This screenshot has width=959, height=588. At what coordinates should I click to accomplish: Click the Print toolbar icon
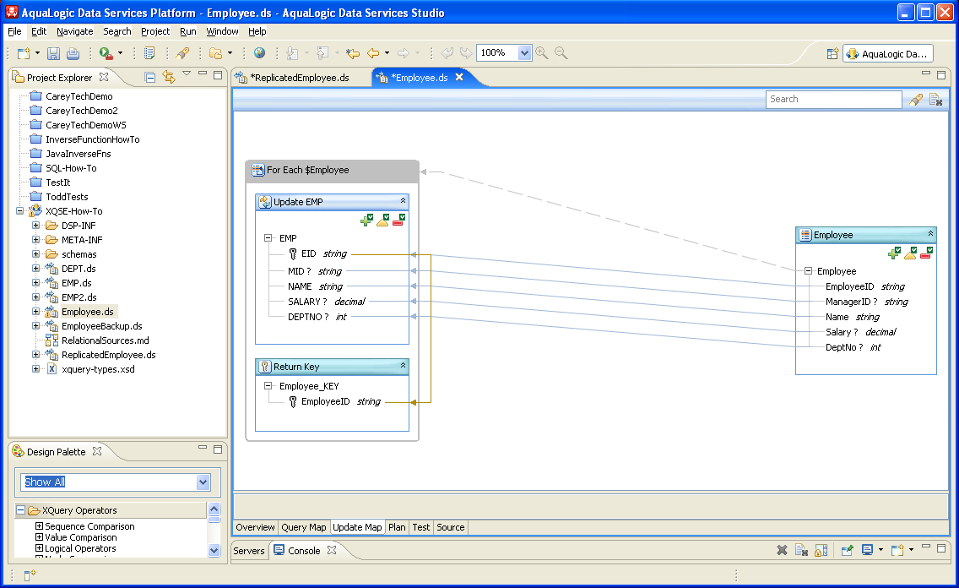coord(73,53)
